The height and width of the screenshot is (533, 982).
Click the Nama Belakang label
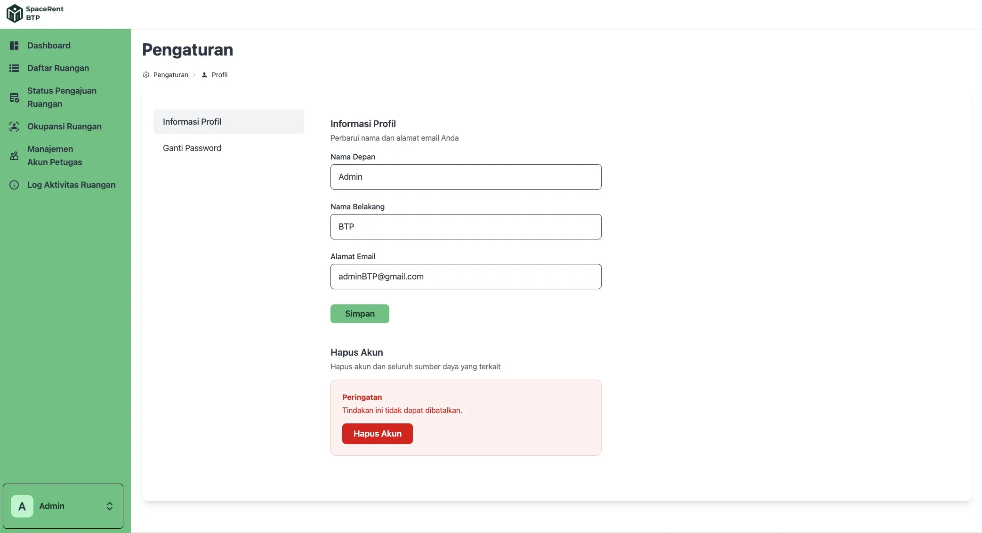tap(357, 207)
